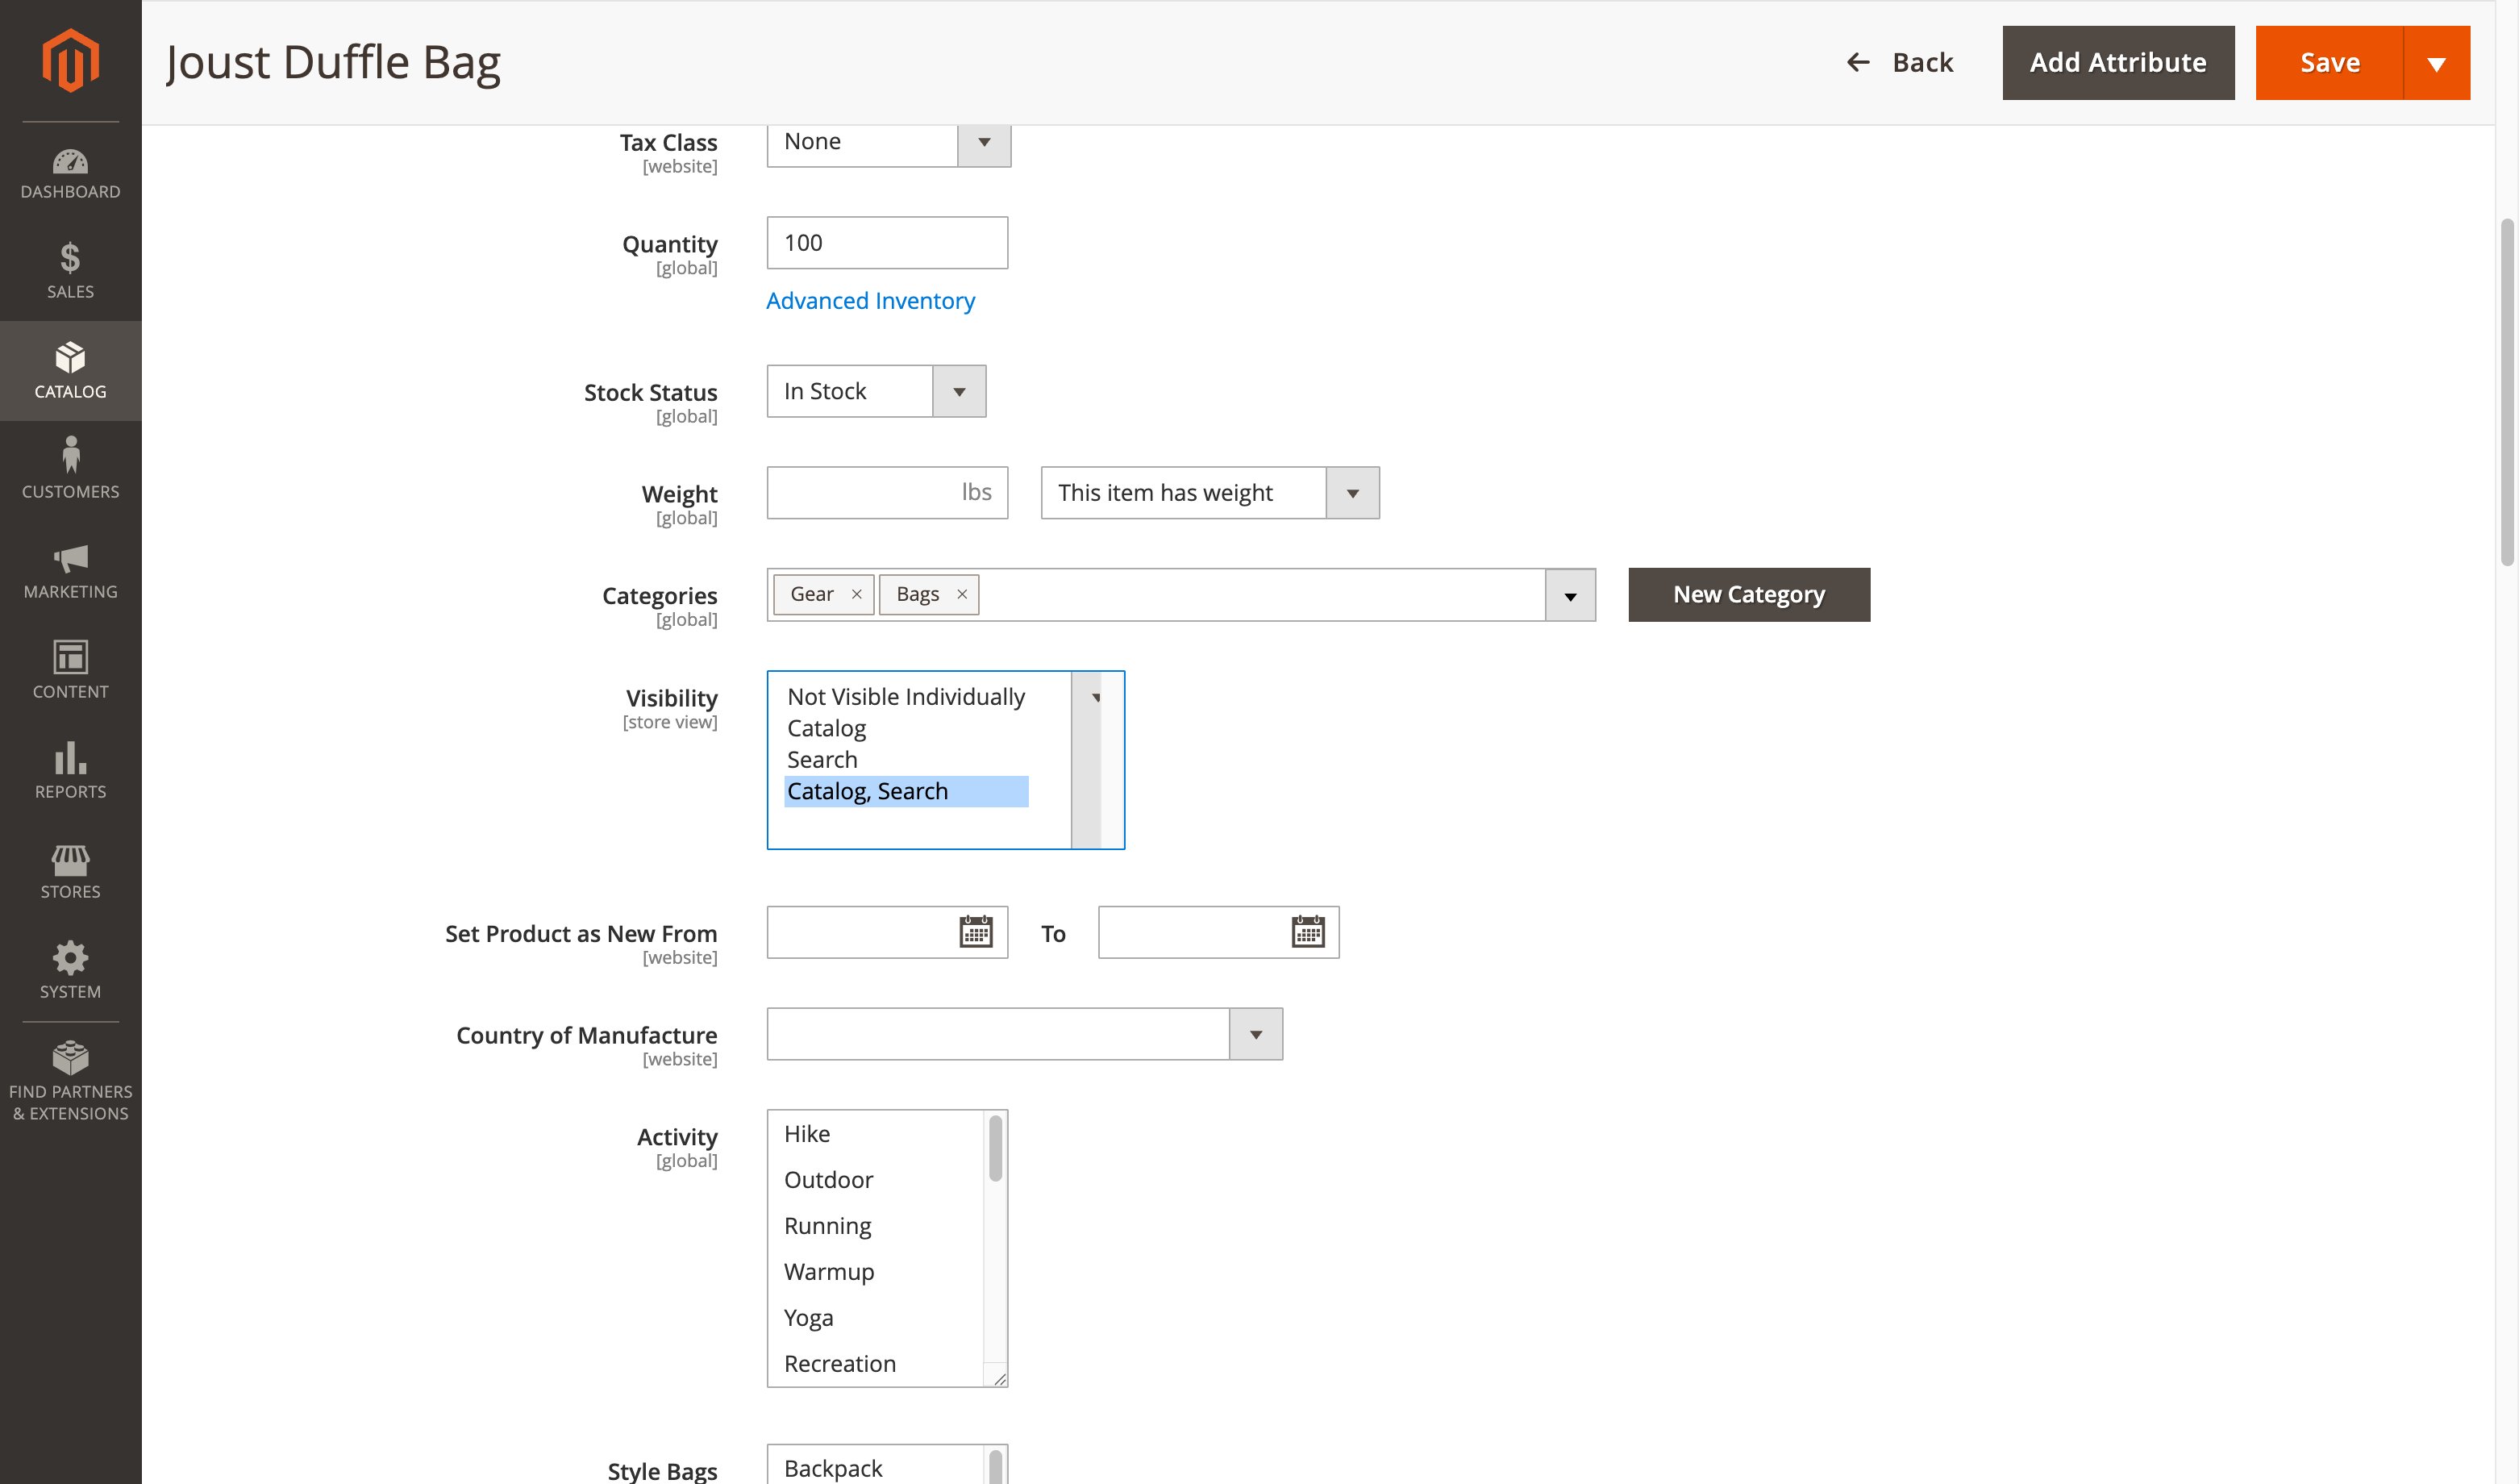Select 'Catalog' visibility option
This screenshot has height=1484, width=2519.
906,728
